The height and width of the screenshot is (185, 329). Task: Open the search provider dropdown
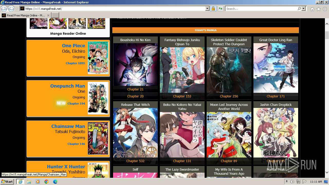(x=304, y=9)
